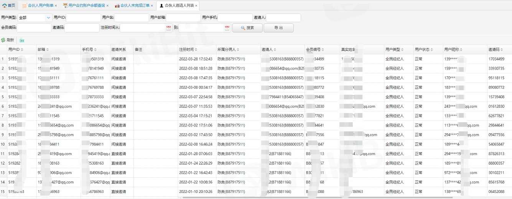
Task: Switch to the 合伙人未完成订单 tab
Action: pyautogui.click(x=134, y=6)
